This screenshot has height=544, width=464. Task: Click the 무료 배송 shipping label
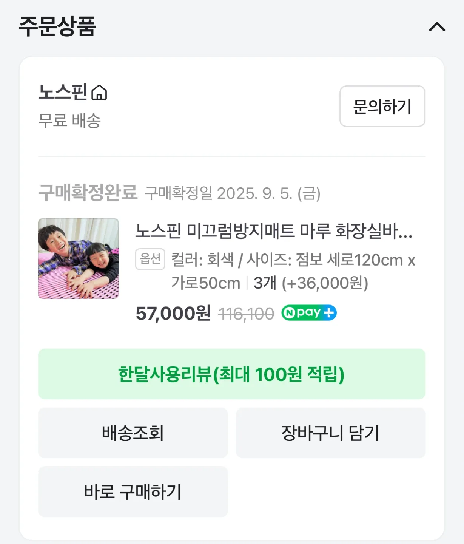coord(69,121)
